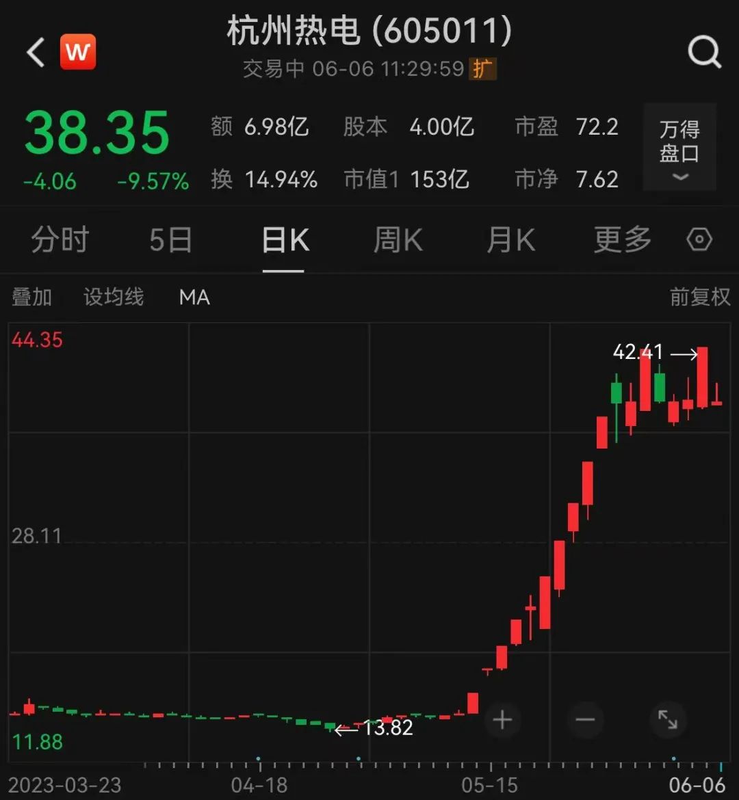The width and height of the screenshot is (739, 800).
Task: Tap stock title 杭州热电 (605011)
Action: (x=369, y=31)
